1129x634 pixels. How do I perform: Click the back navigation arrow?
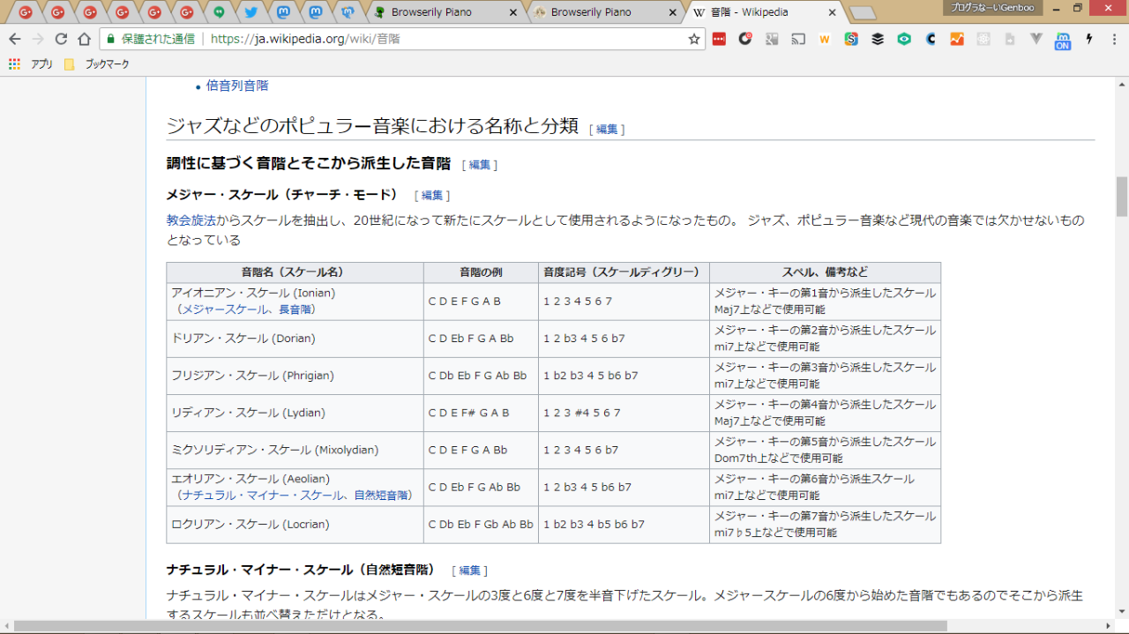15,39
